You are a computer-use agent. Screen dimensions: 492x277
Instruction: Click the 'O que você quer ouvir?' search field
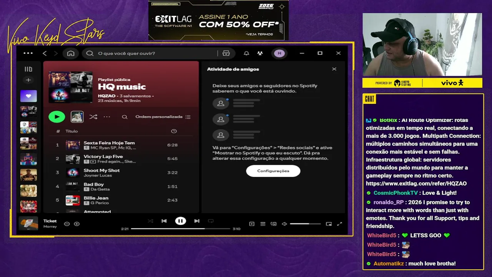150,53
